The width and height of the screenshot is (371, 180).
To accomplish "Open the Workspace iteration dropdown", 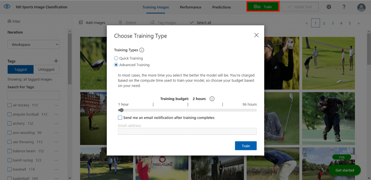I will coord(33,44).
